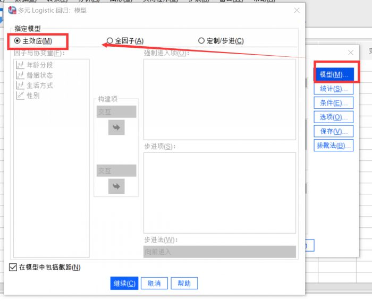
Task: Open the 统计 options button
Action: [x=333, y=89]
